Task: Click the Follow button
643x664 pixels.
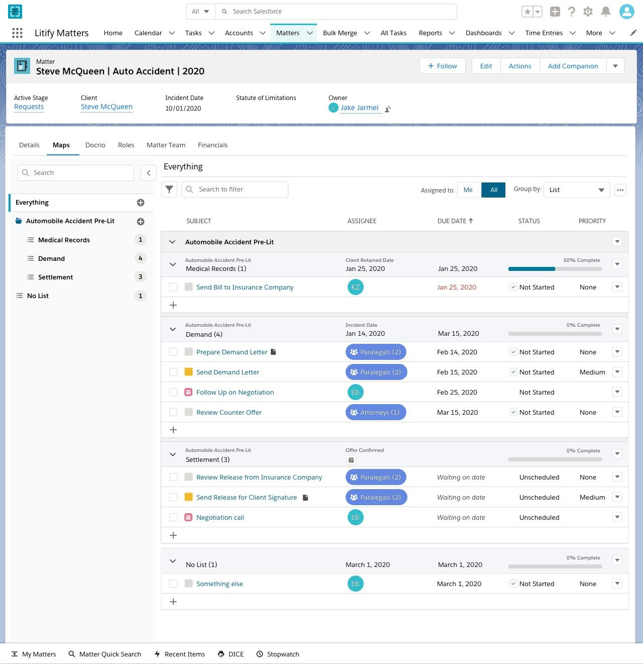Action: (442, 66)
